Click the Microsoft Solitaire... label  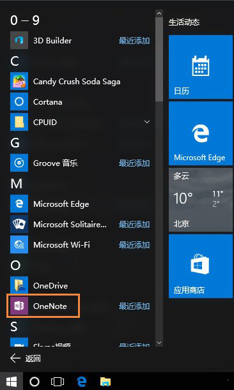[x=70, y=224]
